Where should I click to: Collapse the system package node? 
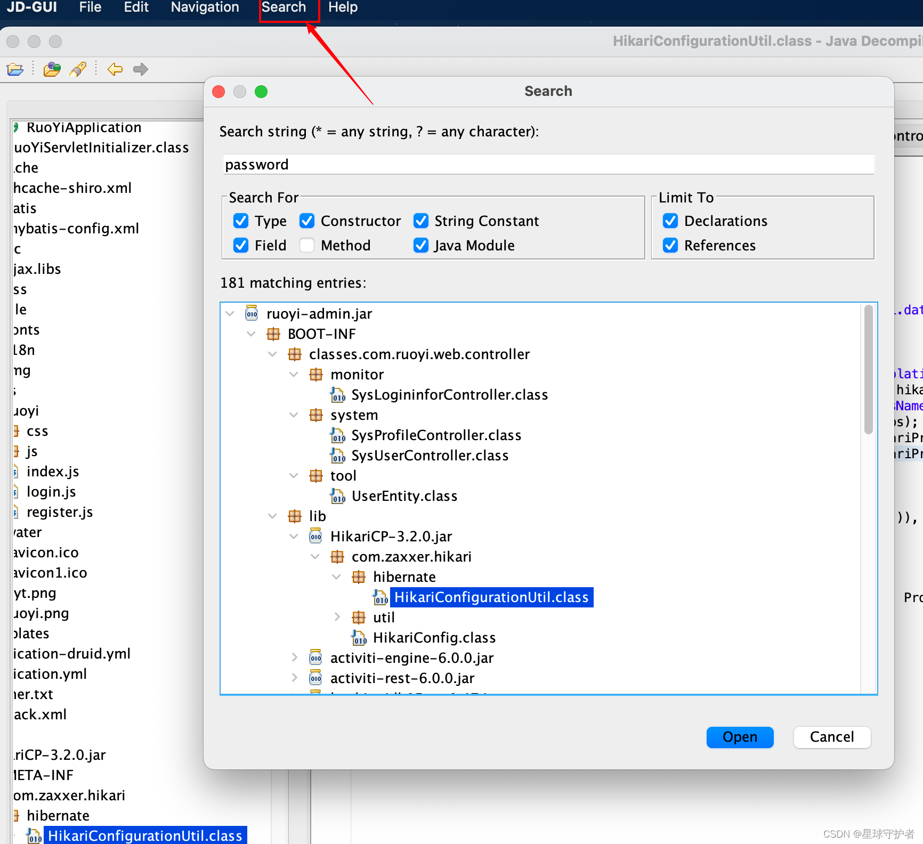[294, 415]
